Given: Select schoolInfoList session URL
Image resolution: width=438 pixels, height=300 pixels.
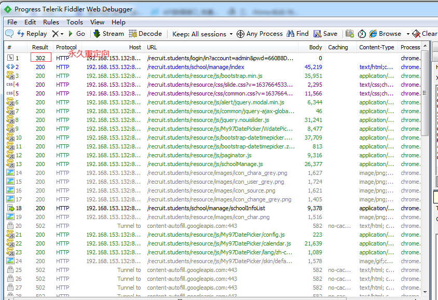Looking at the screenshot, I should pos(206,208).
